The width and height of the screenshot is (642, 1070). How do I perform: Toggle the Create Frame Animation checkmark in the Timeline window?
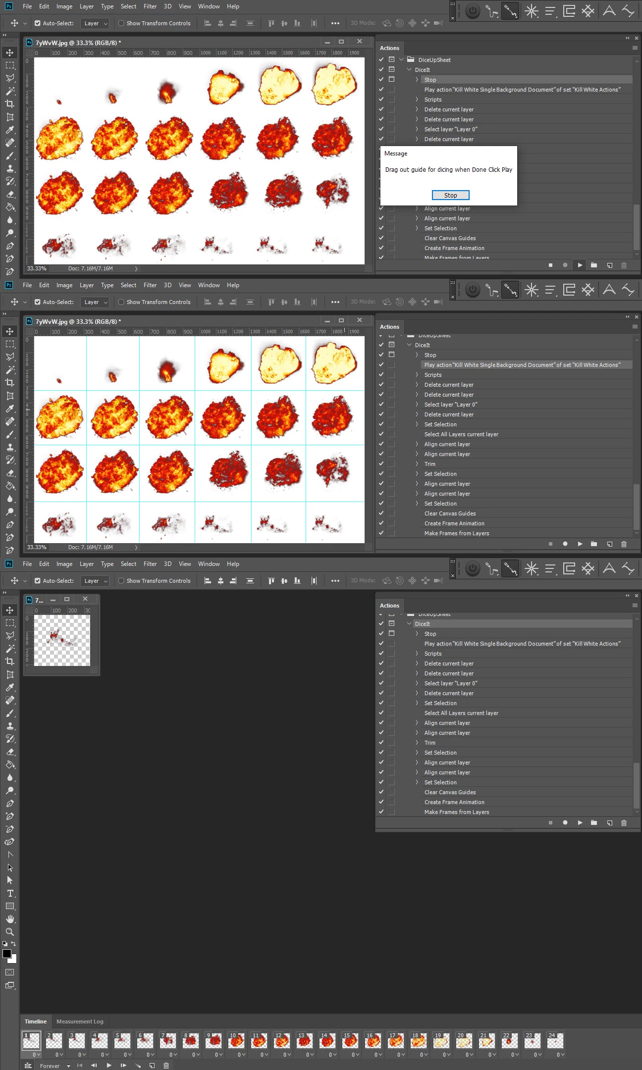pos(381,802)
